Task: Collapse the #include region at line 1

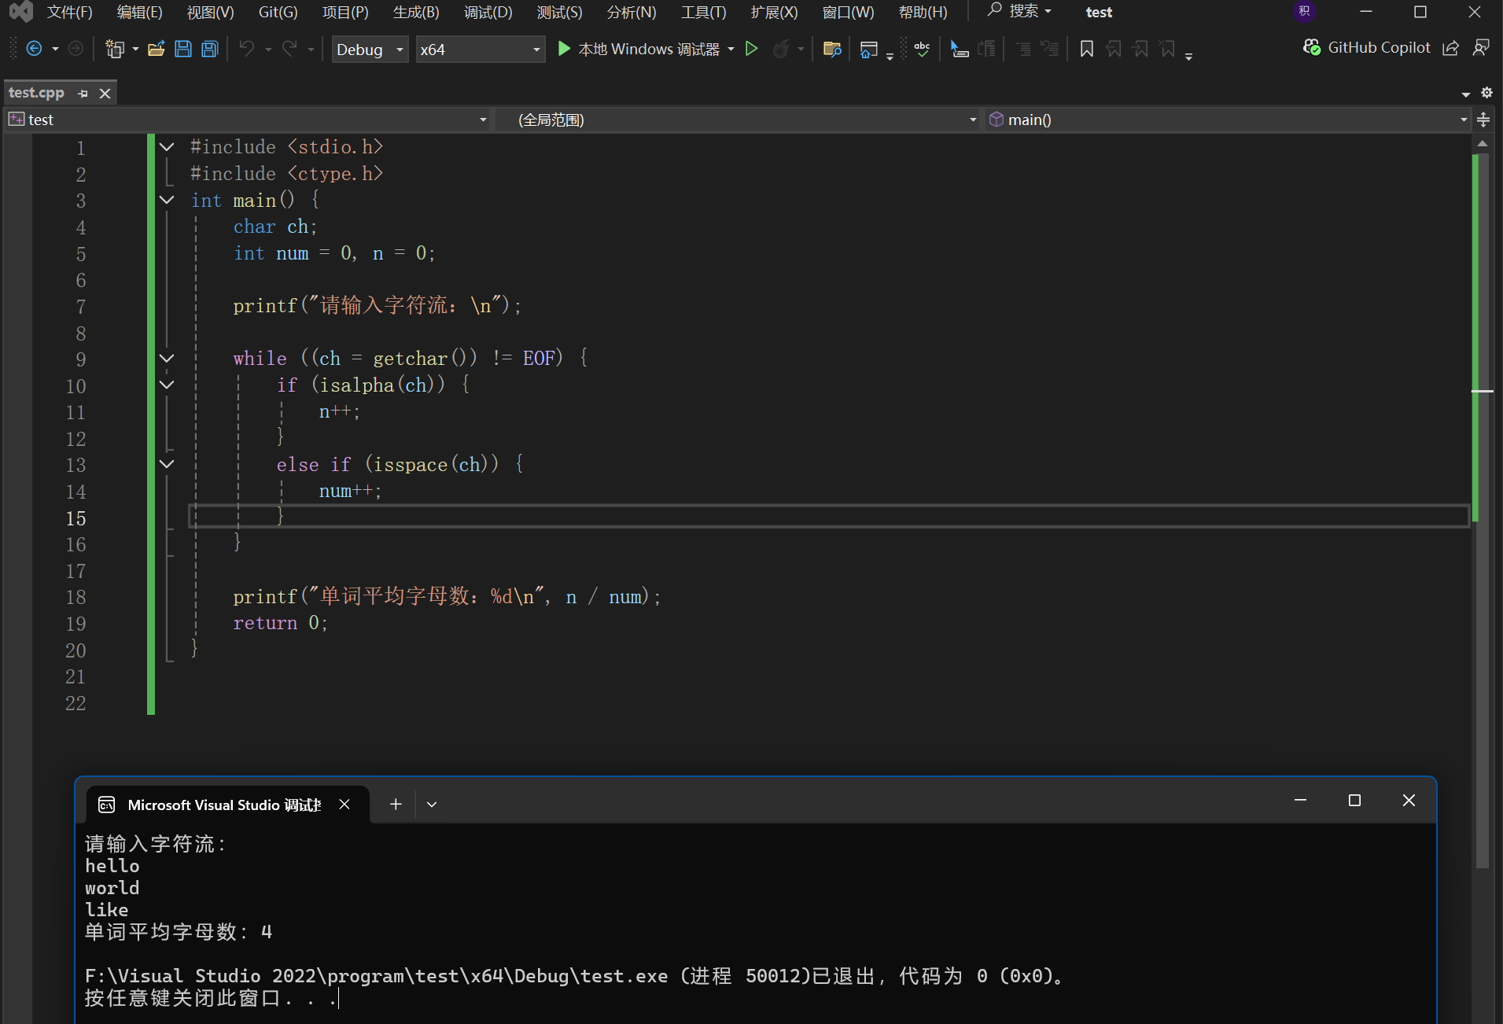Action: point(167,146)
